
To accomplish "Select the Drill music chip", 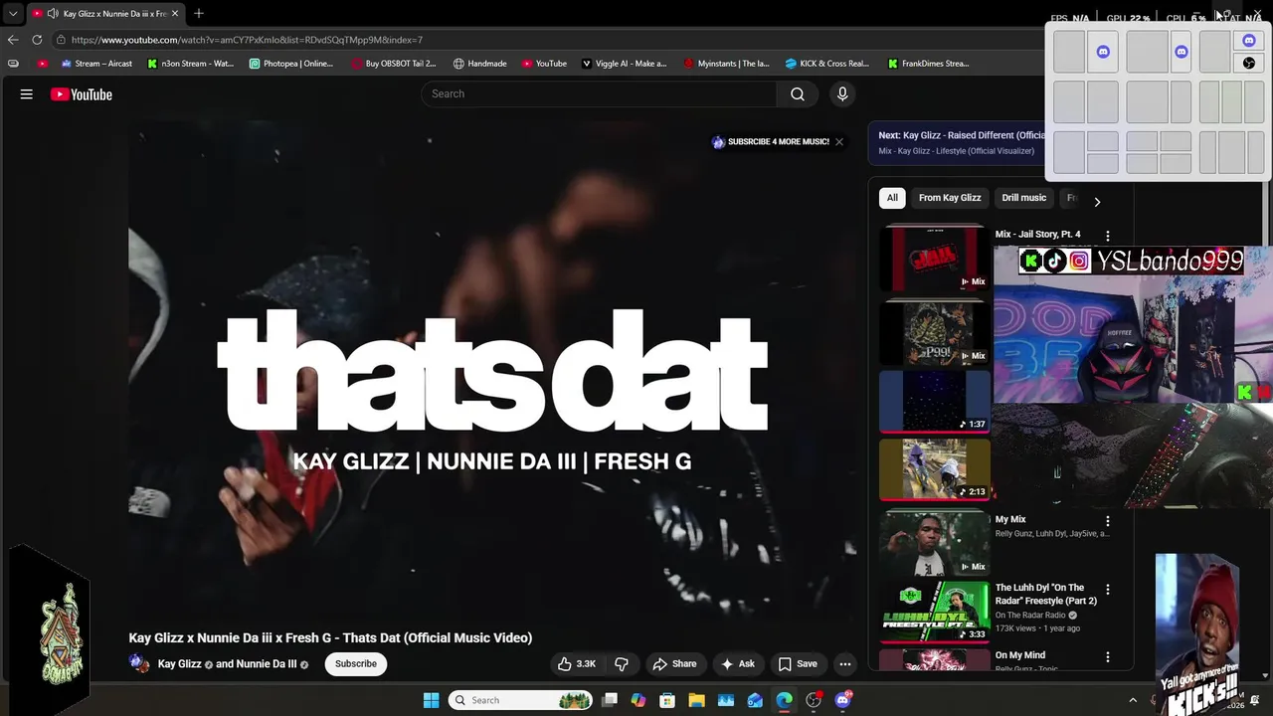I will point(1023,198).
